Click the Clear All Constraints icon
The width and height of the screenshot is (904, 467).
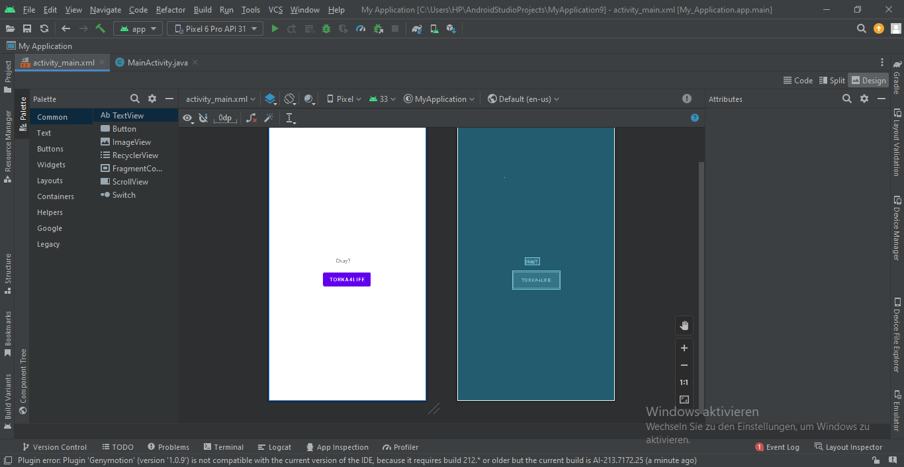(251, 118)
